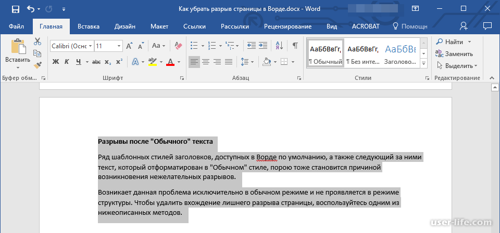
Task: Align text left
Action: coord(194,62)
